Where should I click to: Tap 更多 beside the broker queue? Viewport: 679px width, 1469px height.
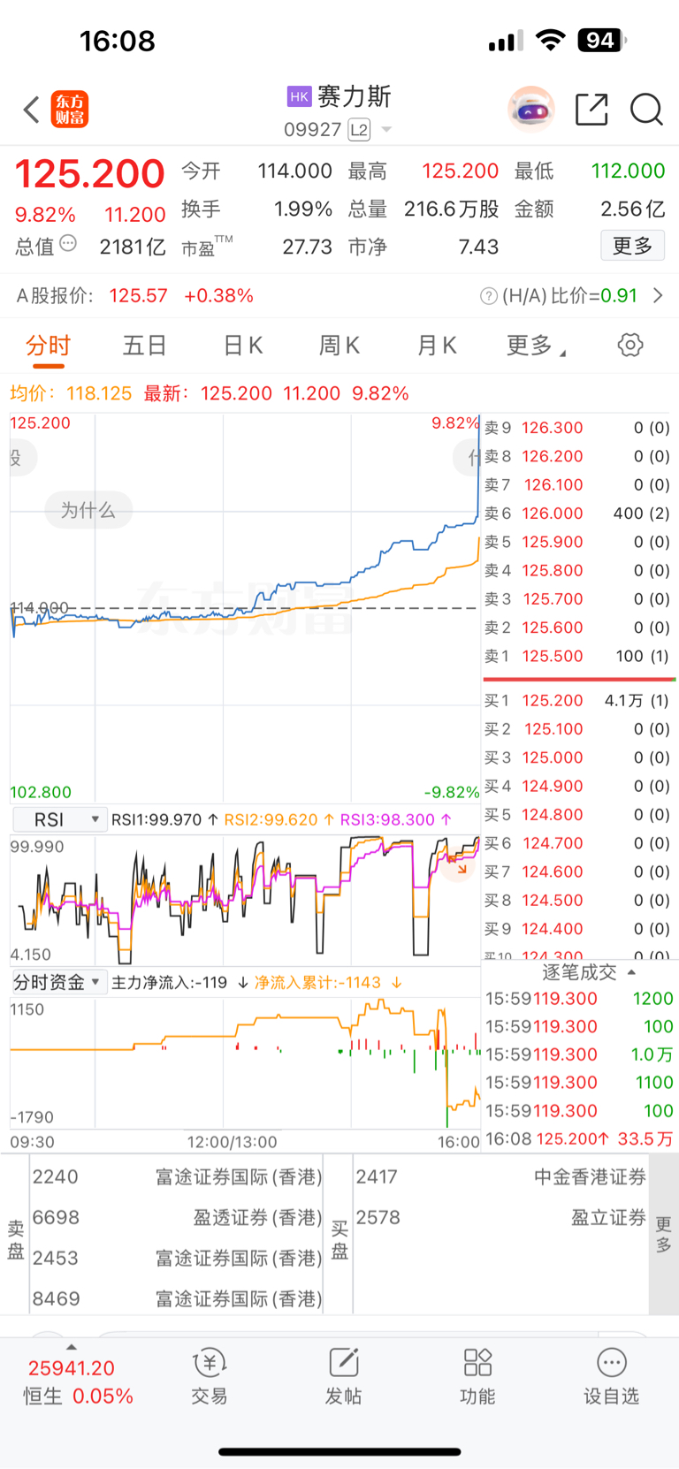[663, 1234]
